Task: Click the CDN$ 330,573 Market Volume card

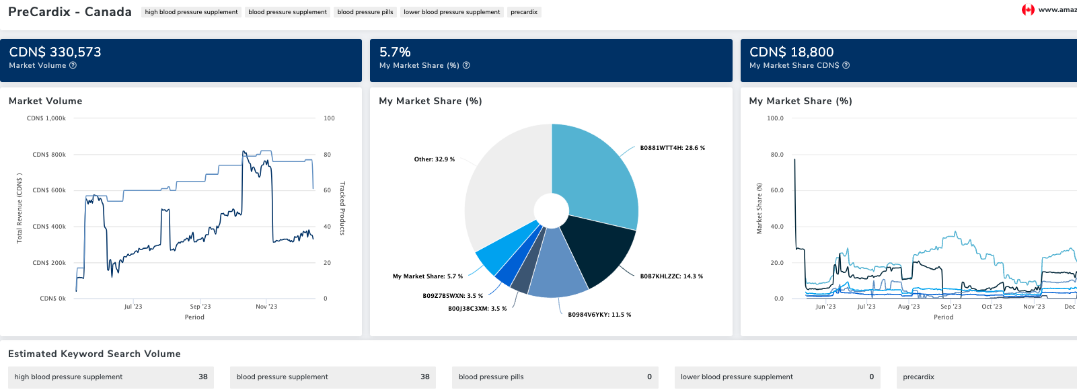Action: pyautogui.click(x=180, y=60)
